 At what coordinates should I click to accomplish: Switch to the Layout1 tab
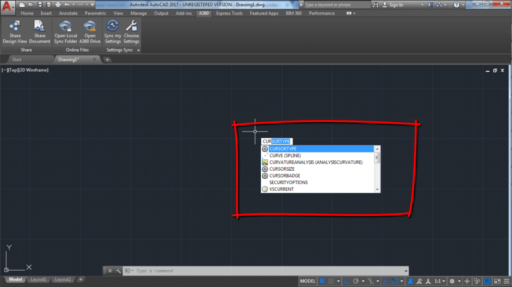(x=38, y=279)
